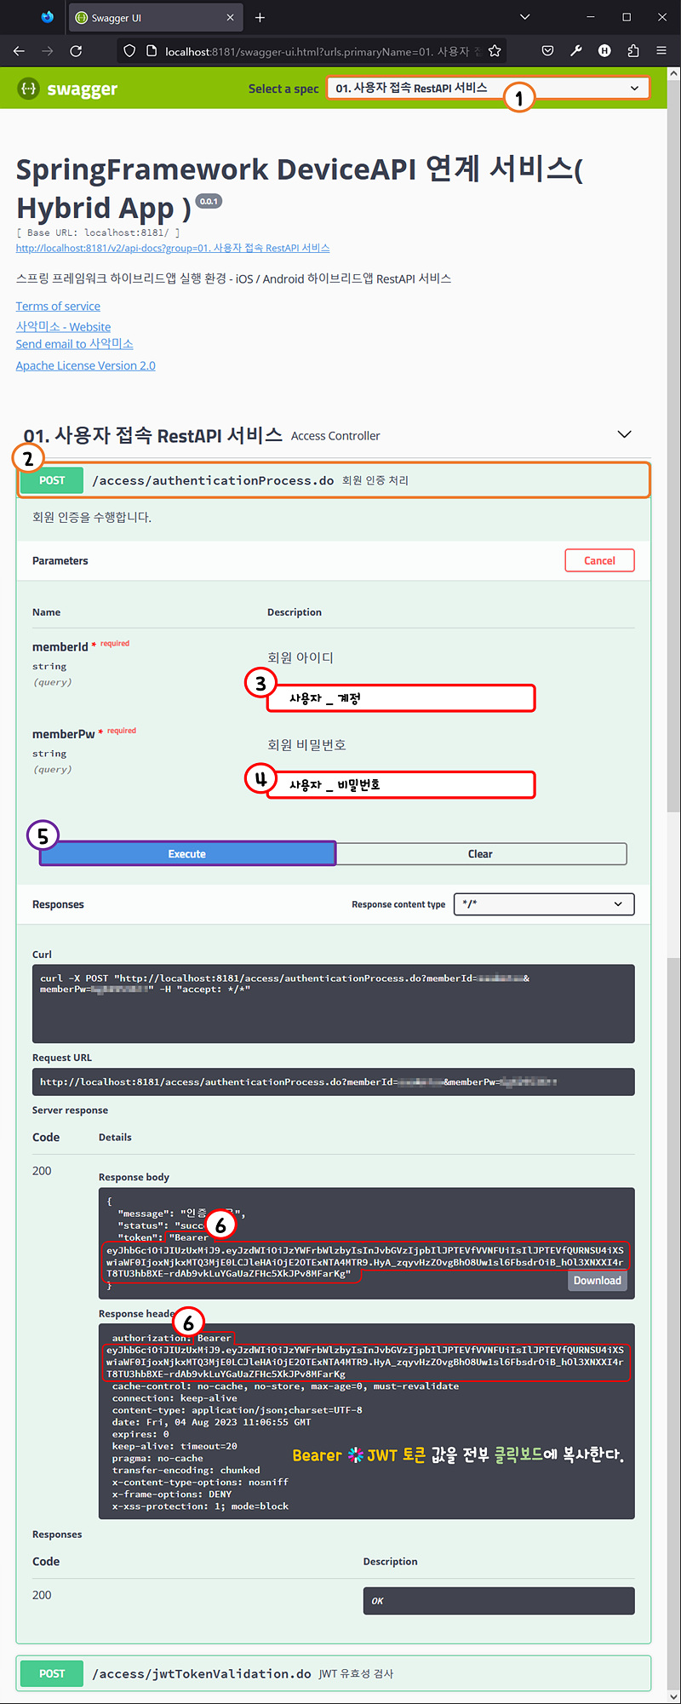
Task: Click the H extension icon in toolbar
Action: (604, 51)
